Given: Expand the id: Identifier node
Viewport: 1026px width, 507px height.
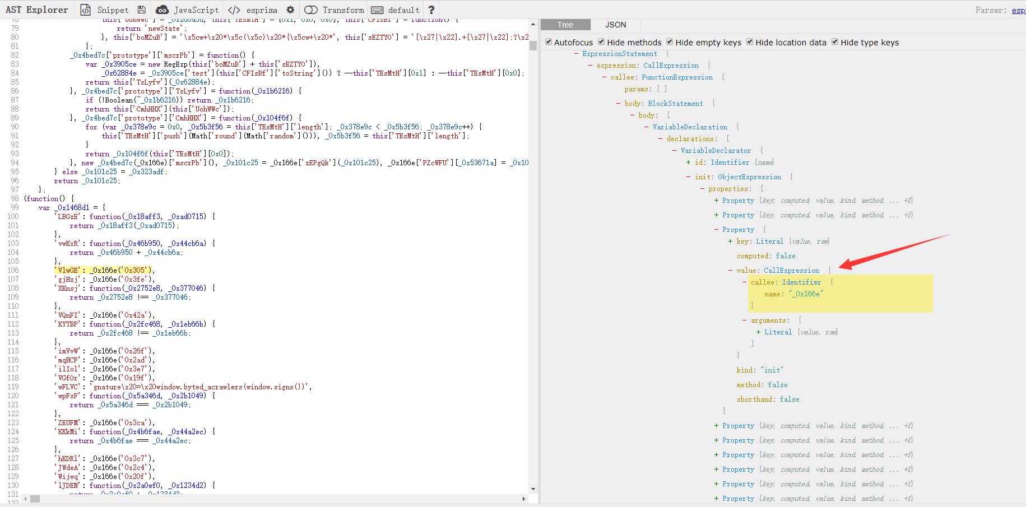Looking at the screenshot, I should click(689, 162).
